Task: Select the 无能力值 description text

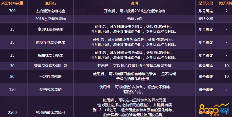Action: pos(134,19)
